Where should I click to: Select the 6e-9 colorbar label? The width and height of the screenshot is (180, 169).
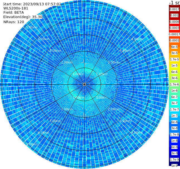pos(174,147)
